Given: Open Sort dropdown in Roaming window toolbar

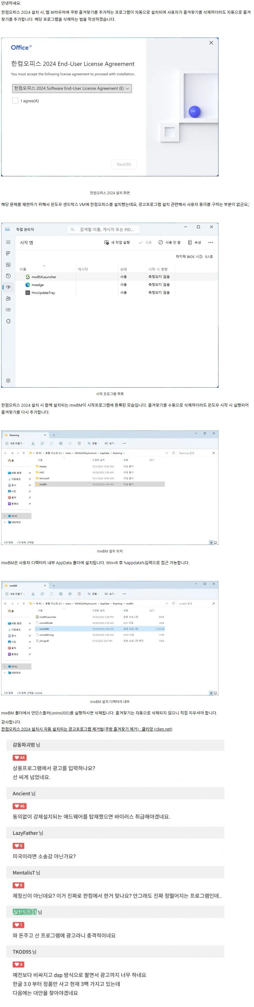Looking at the screenshot, I should [94, 443].
